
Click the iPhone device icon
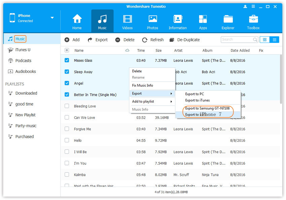click(12, 18)
